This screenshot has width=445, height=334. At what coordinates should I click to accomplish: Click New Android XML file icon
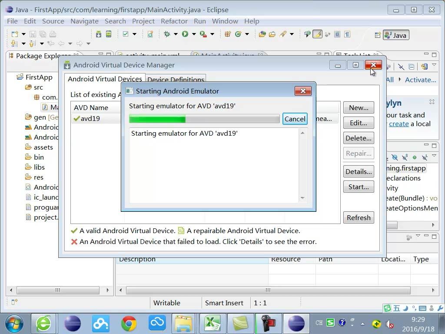point(150,34)
